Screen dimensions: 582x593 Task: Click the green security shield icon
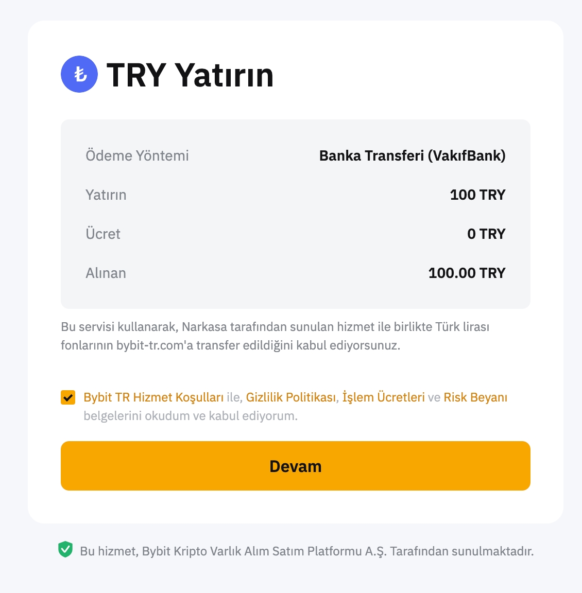tap(65, 549)
